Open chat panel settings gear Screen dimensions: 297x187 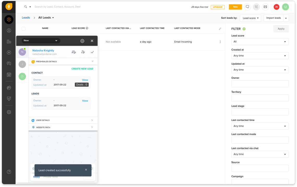82,41
